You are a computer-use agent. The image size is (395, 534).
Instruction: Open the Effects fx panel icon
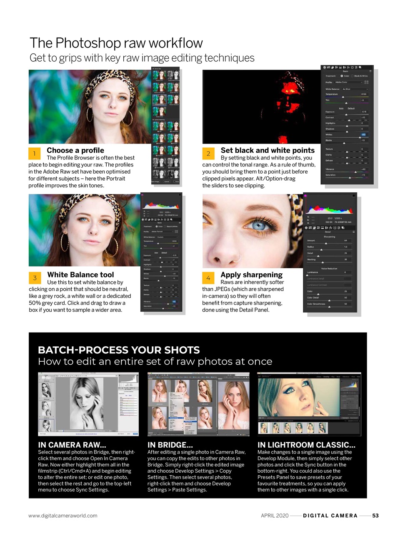point(348,67)
